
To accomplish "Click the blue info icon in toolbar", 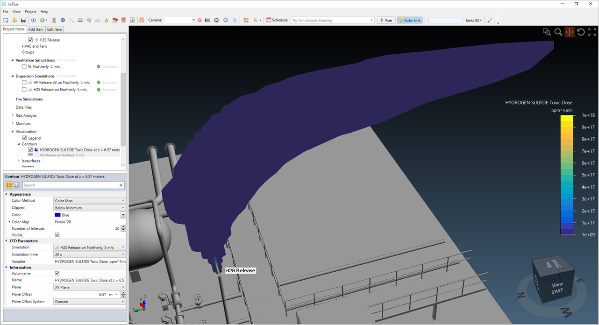I will [33, 21].
